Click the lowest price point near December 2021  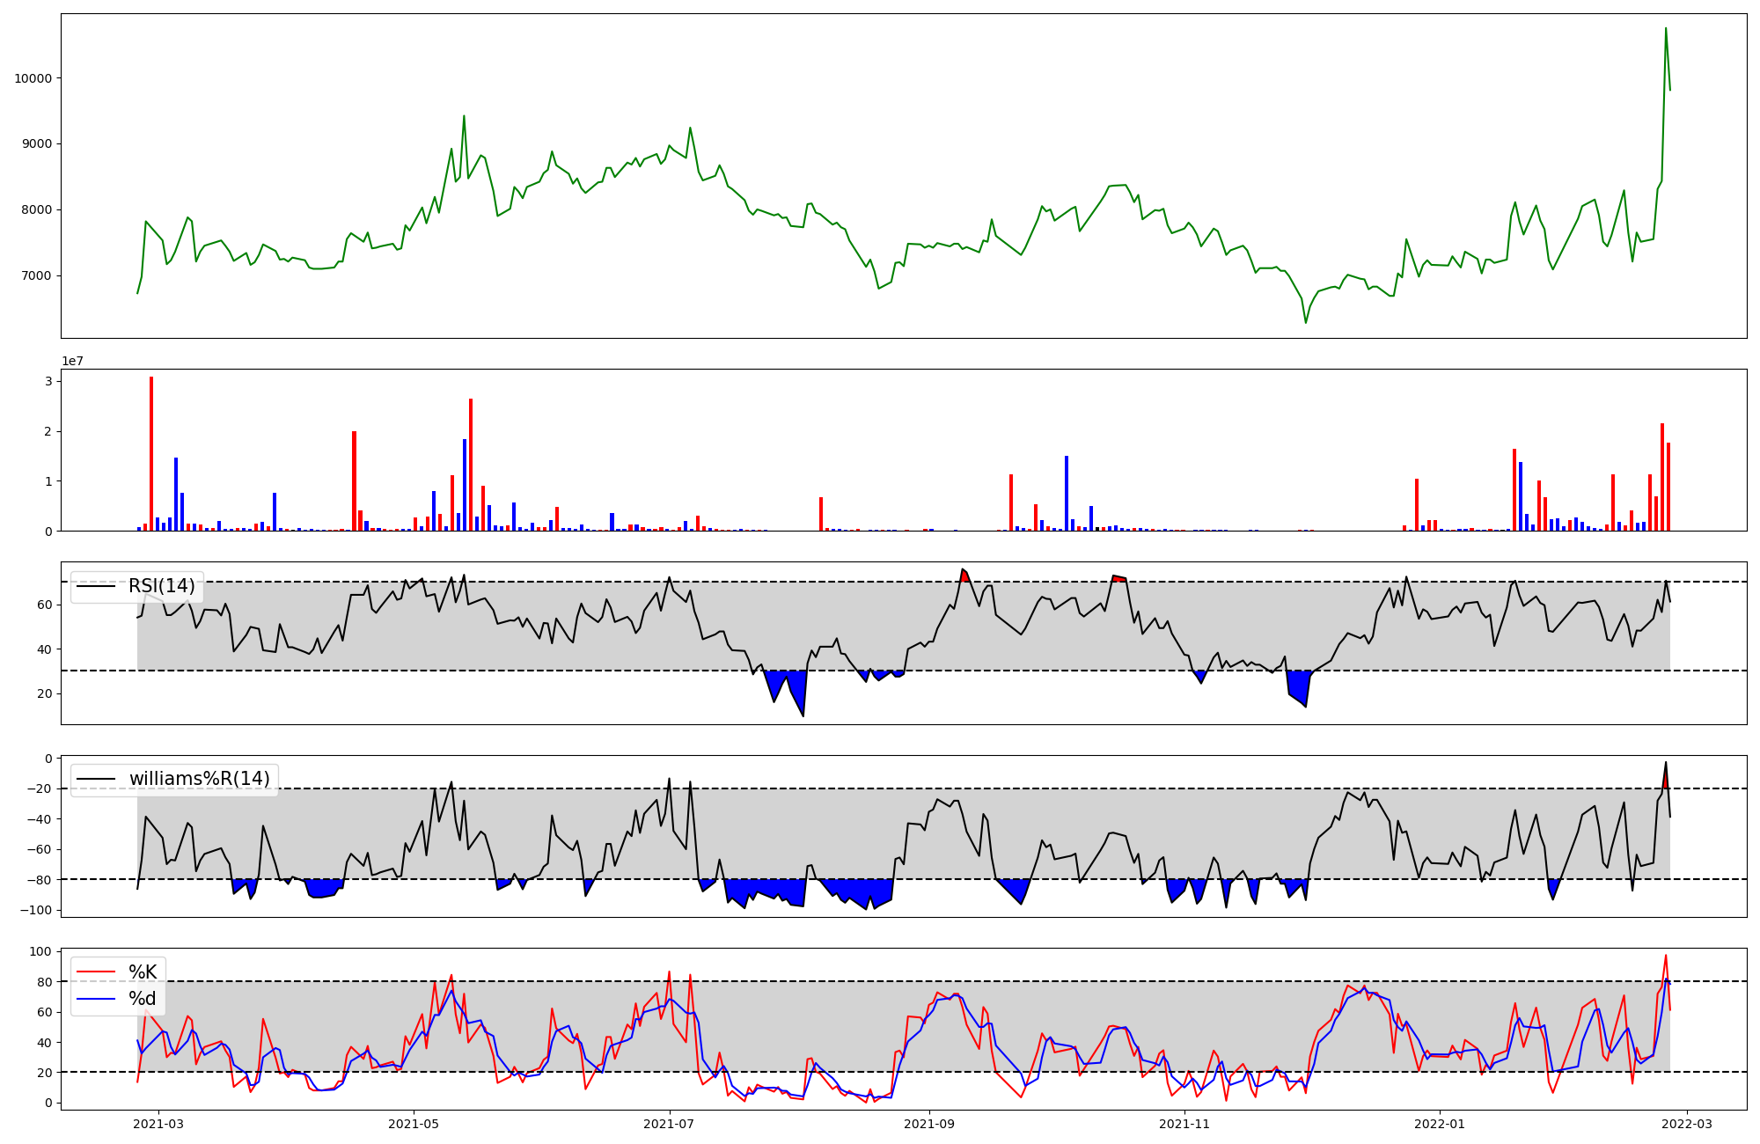(x=1306, y=322)
